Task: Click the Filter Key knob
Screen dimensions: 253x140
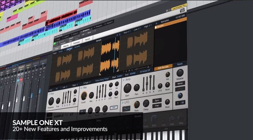Action: point(105,109)
